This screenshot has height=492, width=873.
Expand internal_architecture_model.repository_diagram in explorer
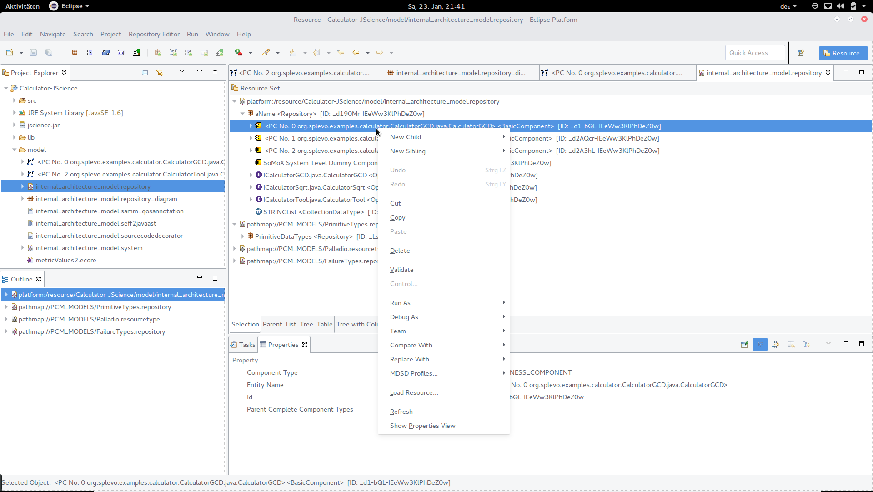click(x=22, y=199)
